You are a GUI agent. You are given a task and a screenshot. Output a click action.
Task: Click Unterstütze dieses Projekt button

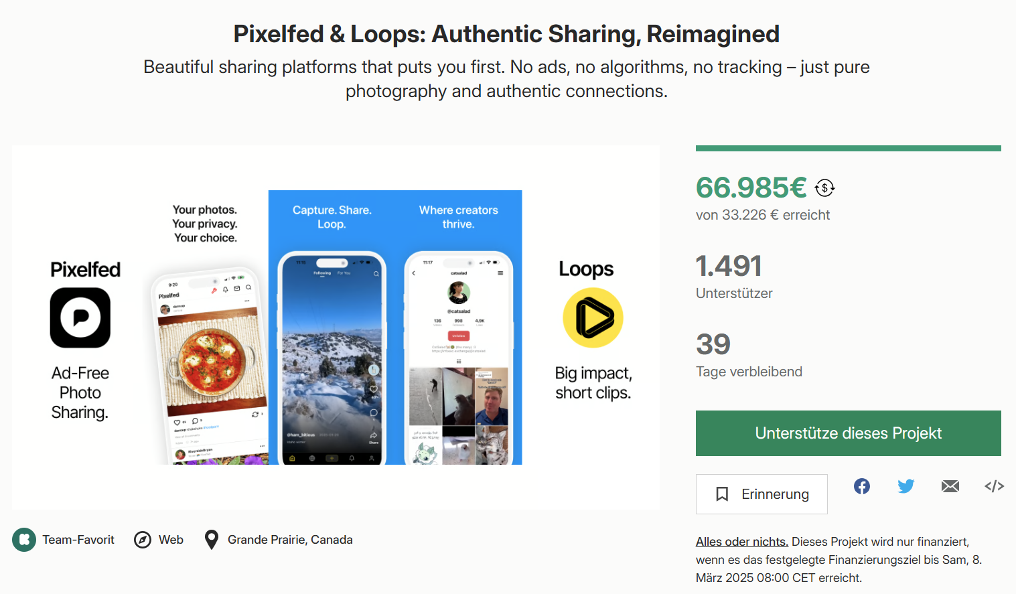click(x=849, y=433)
